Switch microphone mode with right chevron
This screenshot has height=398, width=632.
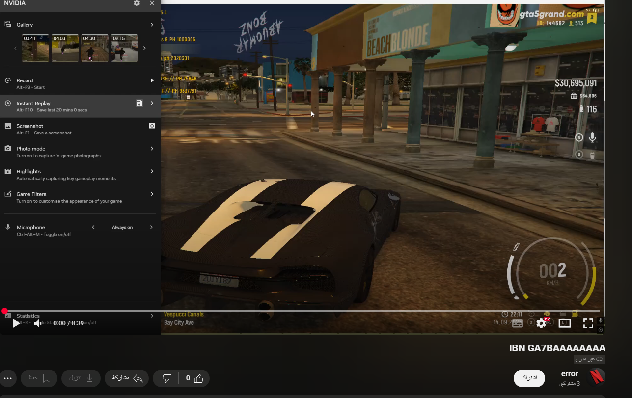pyautogui.click(x=151, y=227)
